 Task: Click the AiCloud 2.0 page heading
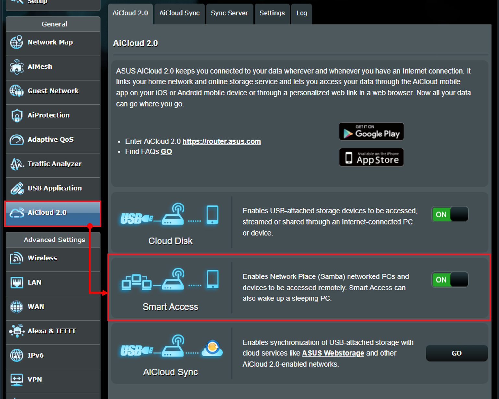[x=136, y=43]
